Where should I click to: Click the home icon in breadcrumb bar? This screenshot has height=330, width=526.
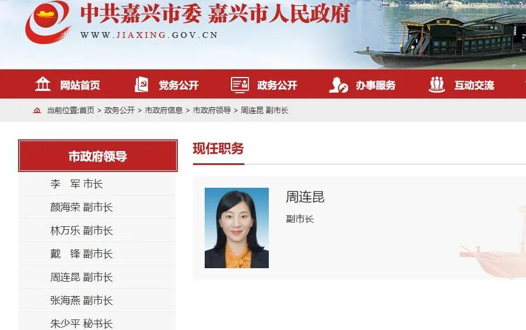37,110
